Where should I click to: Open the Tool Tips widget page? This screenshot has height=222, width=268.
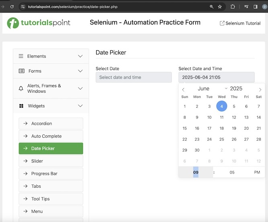pyautogui.click(x=51, y=199)
